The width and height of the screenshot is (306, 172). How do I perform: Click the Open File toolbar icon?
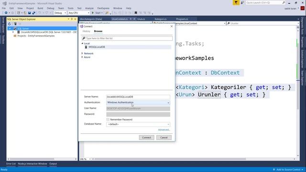tap(25, 13)
